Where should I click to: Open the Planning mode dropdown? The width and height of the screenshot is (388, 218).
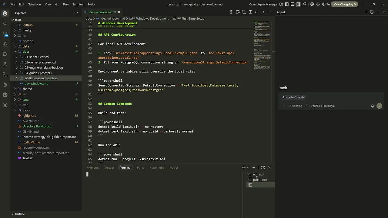tap(295, 106)
